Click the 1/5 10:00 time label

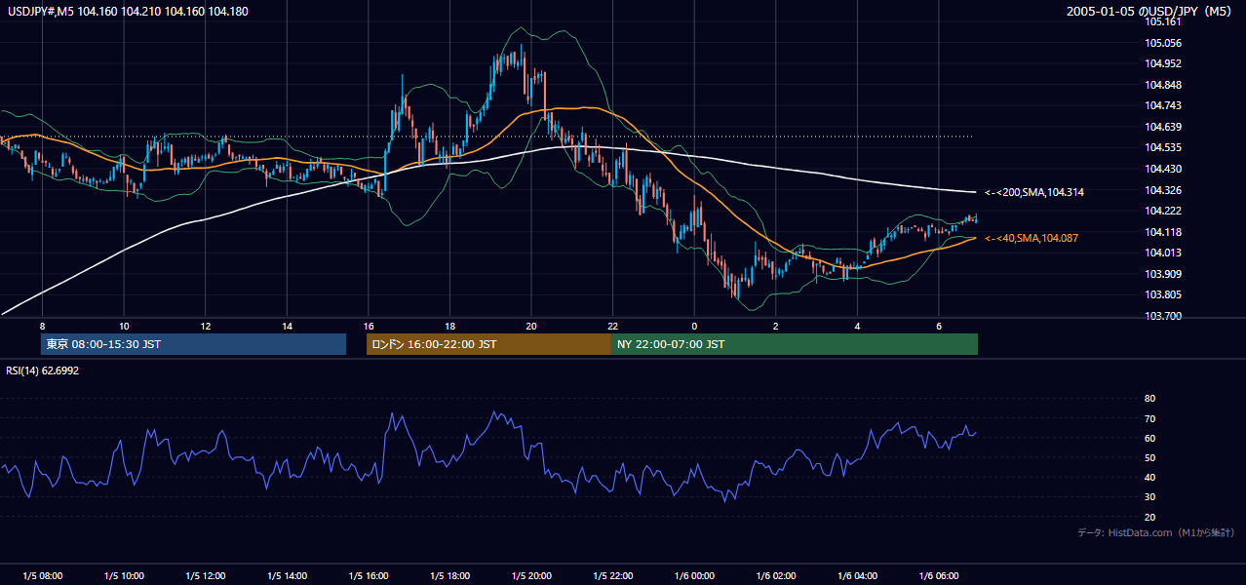click(124, 576)
